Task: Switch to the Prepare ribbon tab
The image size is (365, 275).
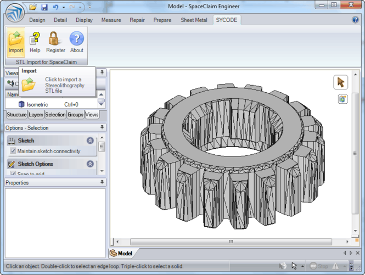Action: point(162,20)
